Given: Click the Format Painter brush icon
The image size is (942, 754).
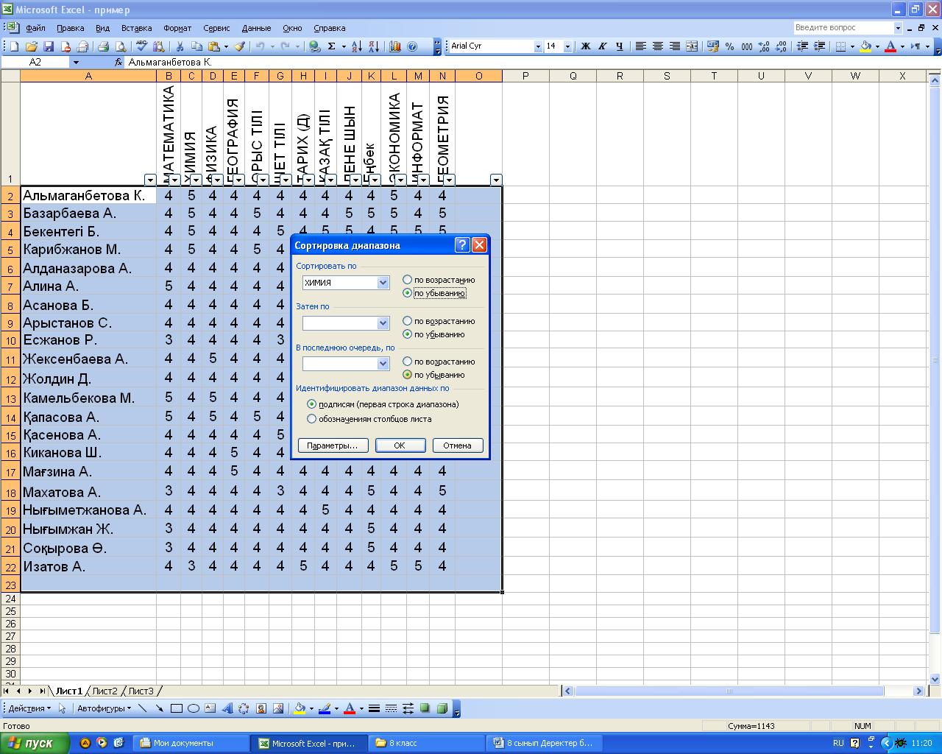Looking at the screenshot, I should point(239,46).
